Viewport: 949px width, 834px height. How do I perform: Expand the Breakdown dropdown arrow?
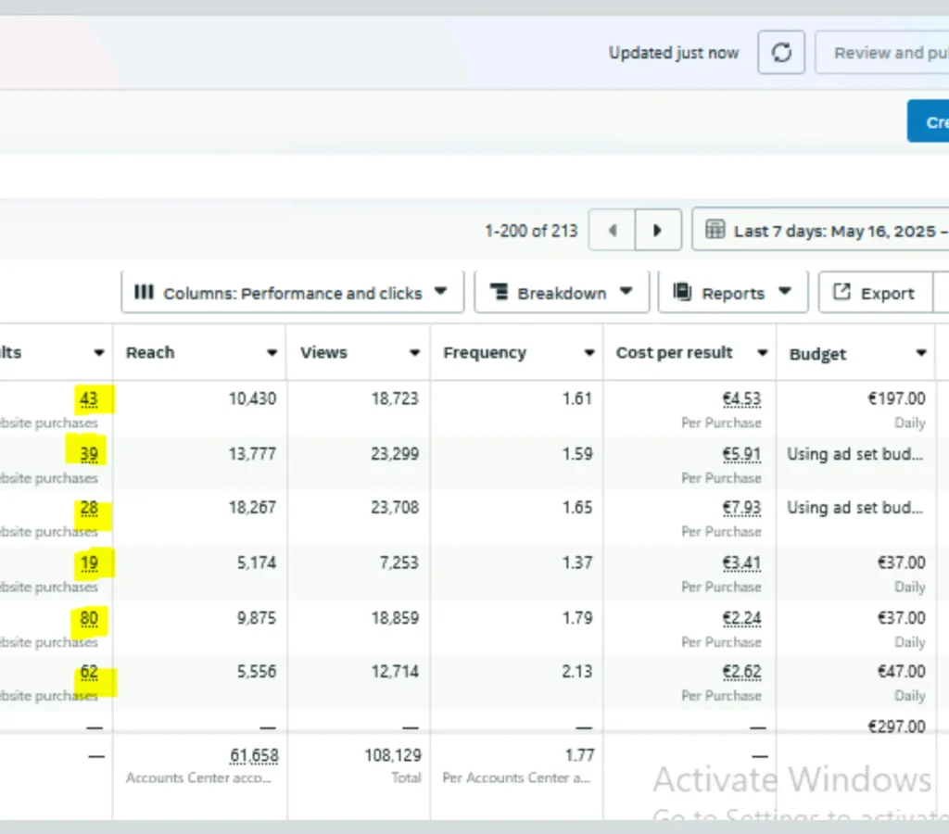(x=626, y=292)
